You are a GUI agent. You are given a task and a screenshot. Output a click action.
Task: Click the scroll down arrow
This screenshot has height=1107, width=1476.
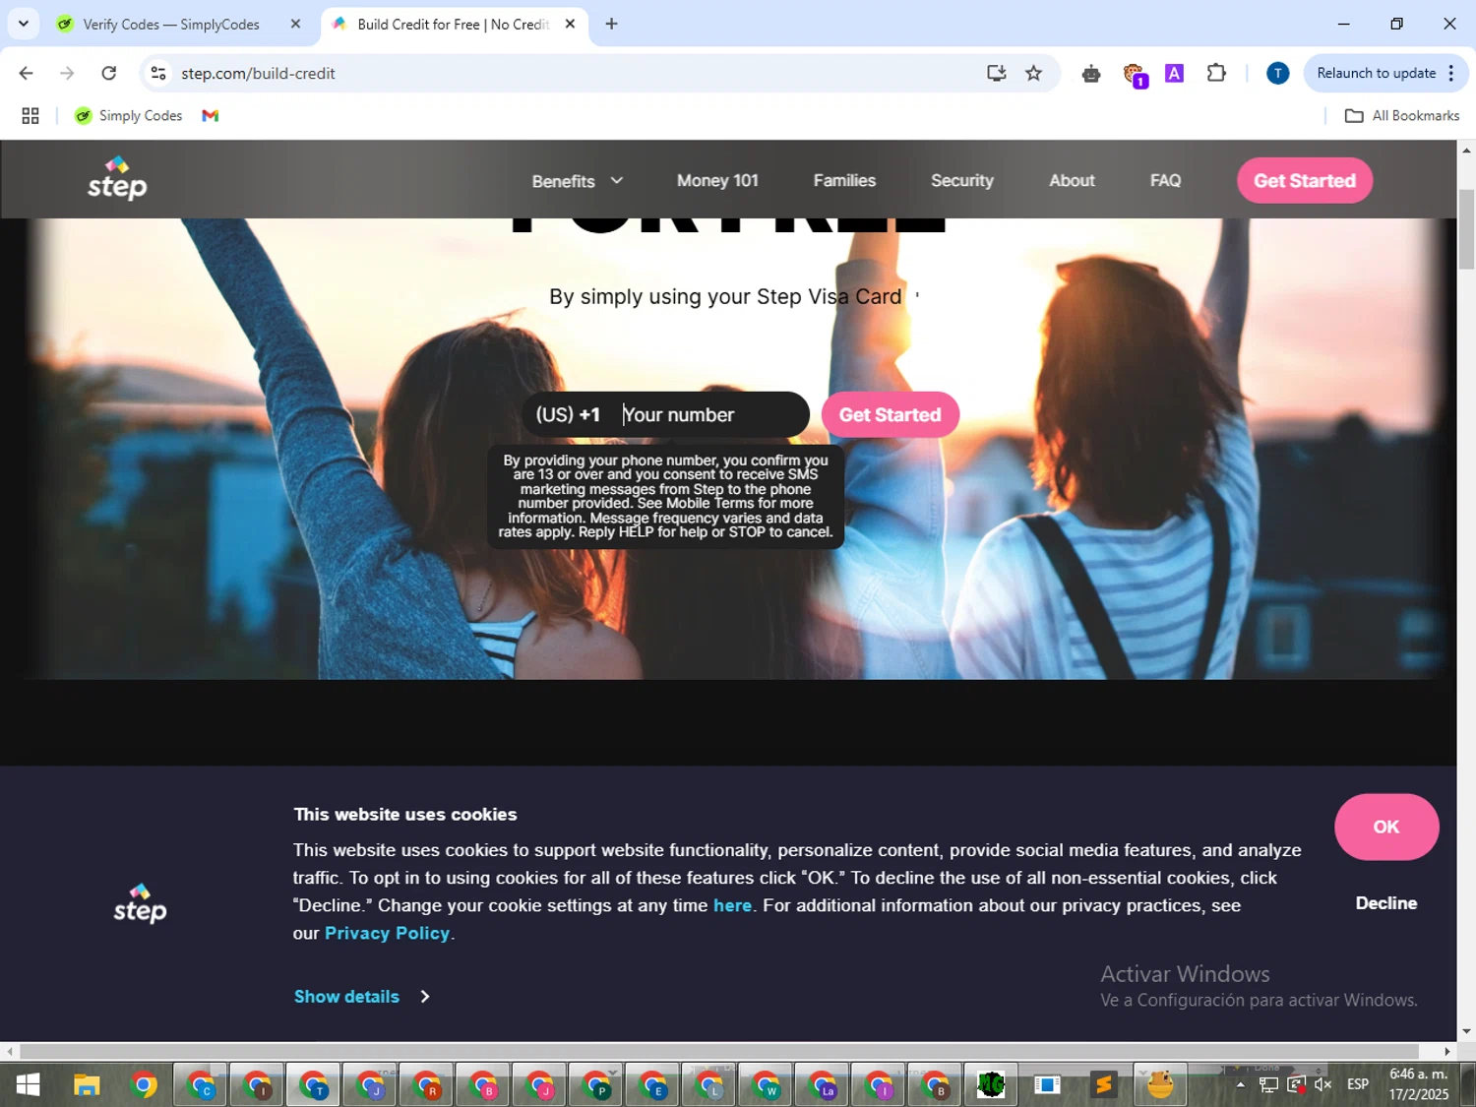[1466, 1031]
